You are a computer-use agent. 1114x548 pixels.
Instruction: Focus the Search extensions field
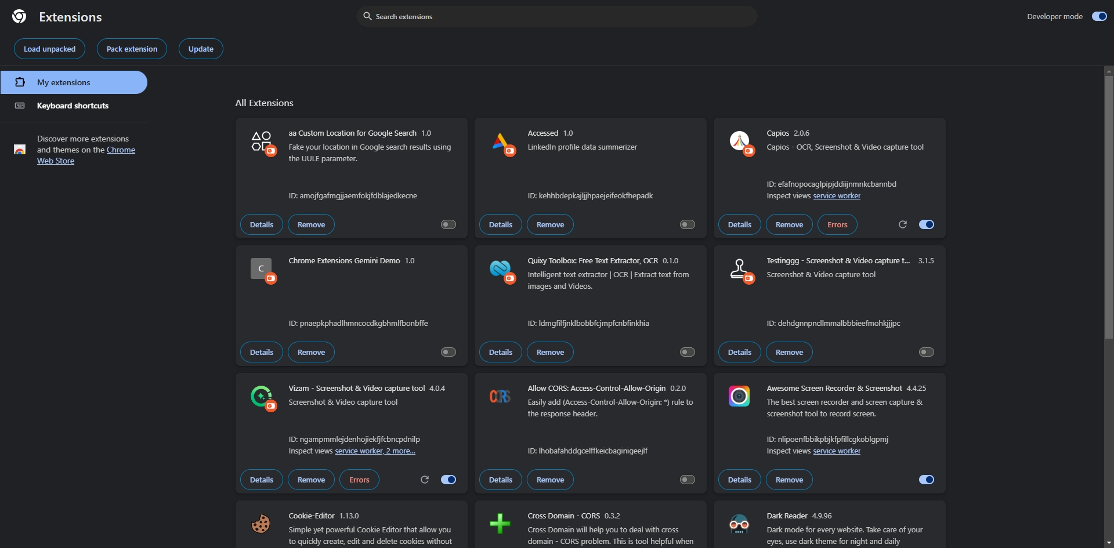[x=557, y=16]
